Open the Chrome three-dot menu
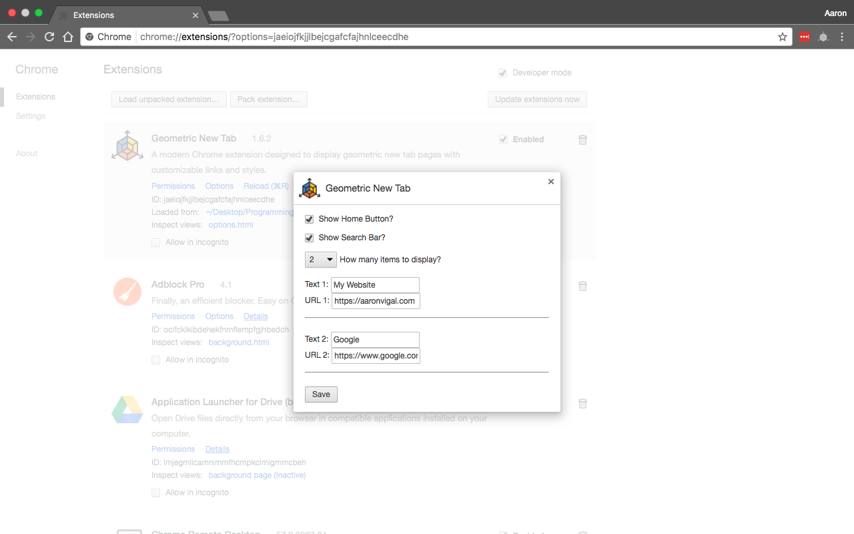The width and height of the screenshot is (854, 534). tap(842, 37)
